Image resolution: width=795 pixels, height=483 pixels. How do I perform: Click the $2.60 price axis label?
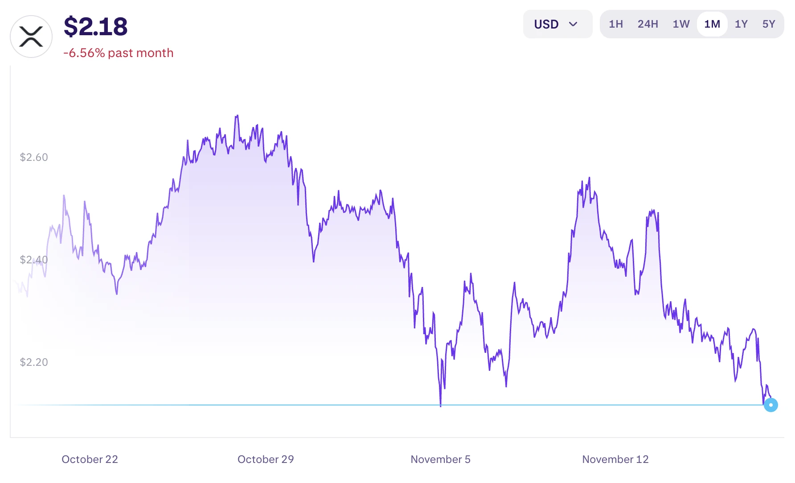click(34, 157)
